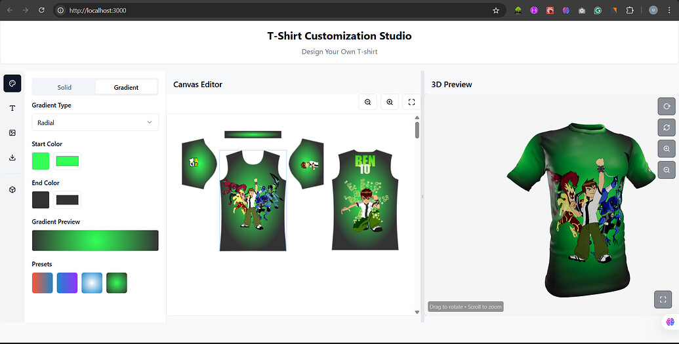Viewport: 679px width, 344px height.
Task: Click the 3D t-shirt model preview
Action: click(581, 210)
